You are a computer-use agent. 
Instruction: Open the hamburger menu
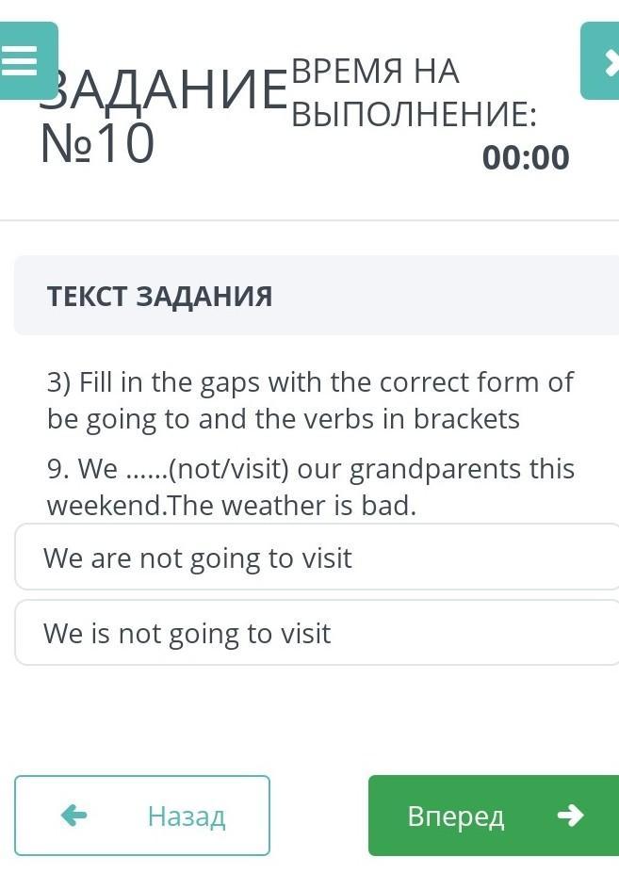[22, 61]
